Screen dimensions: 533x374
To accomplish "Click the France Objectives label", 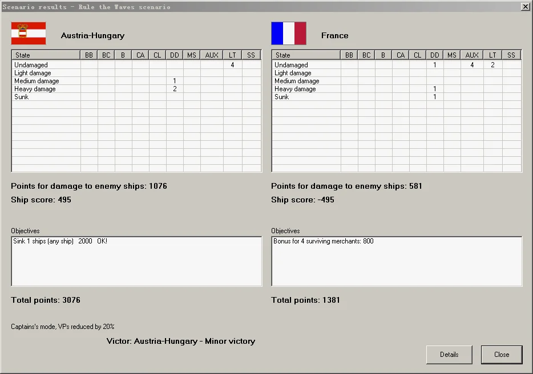I will click(x=285, y=231).
